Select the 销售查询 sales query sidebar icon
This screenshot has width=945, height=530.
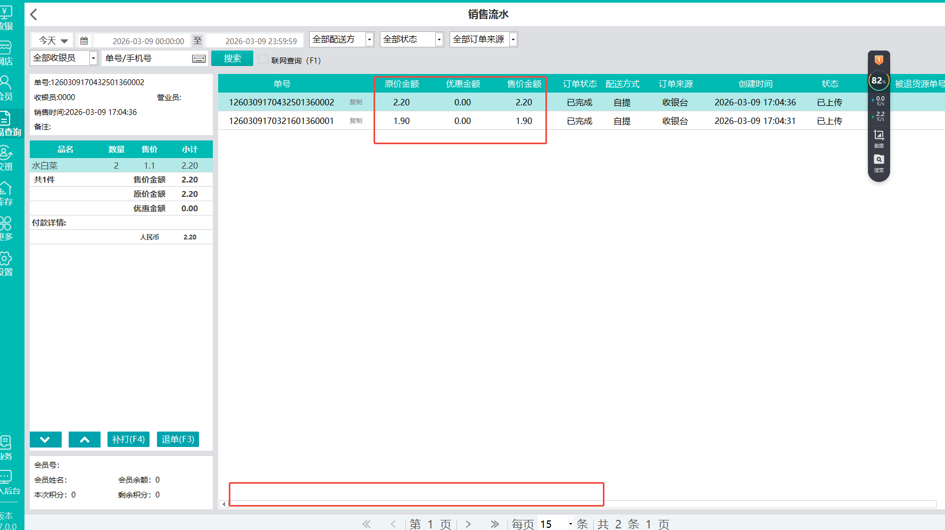coord(11,124)
